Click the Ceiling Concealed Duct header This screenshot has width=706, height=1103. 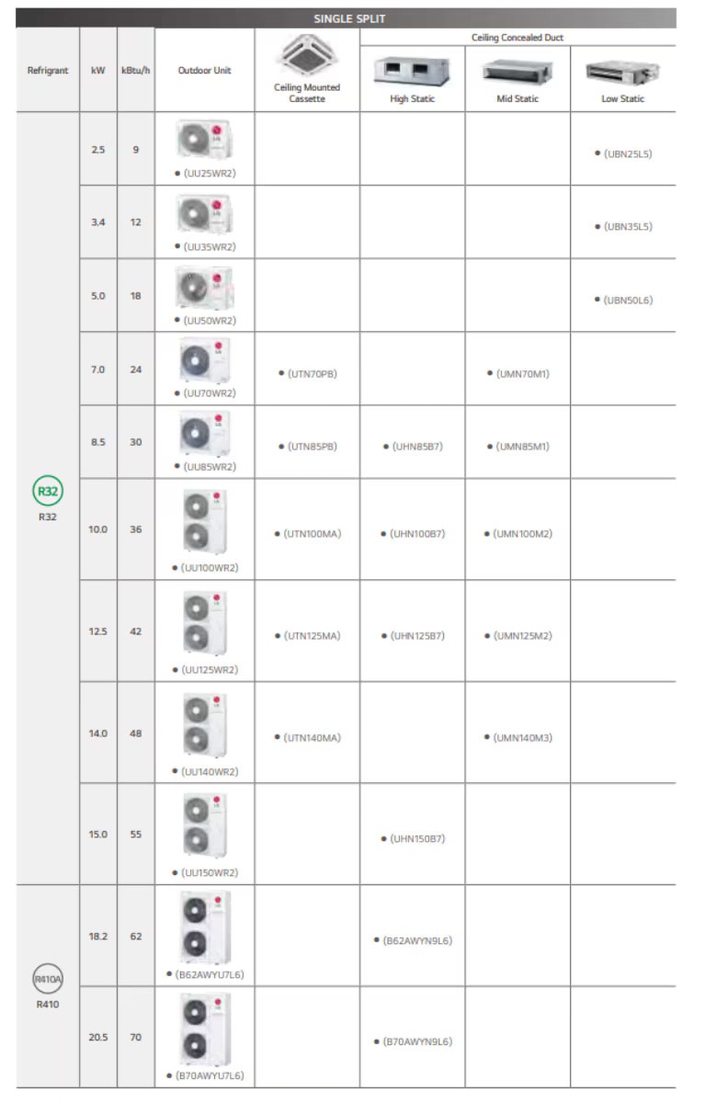tap(518, 38)
